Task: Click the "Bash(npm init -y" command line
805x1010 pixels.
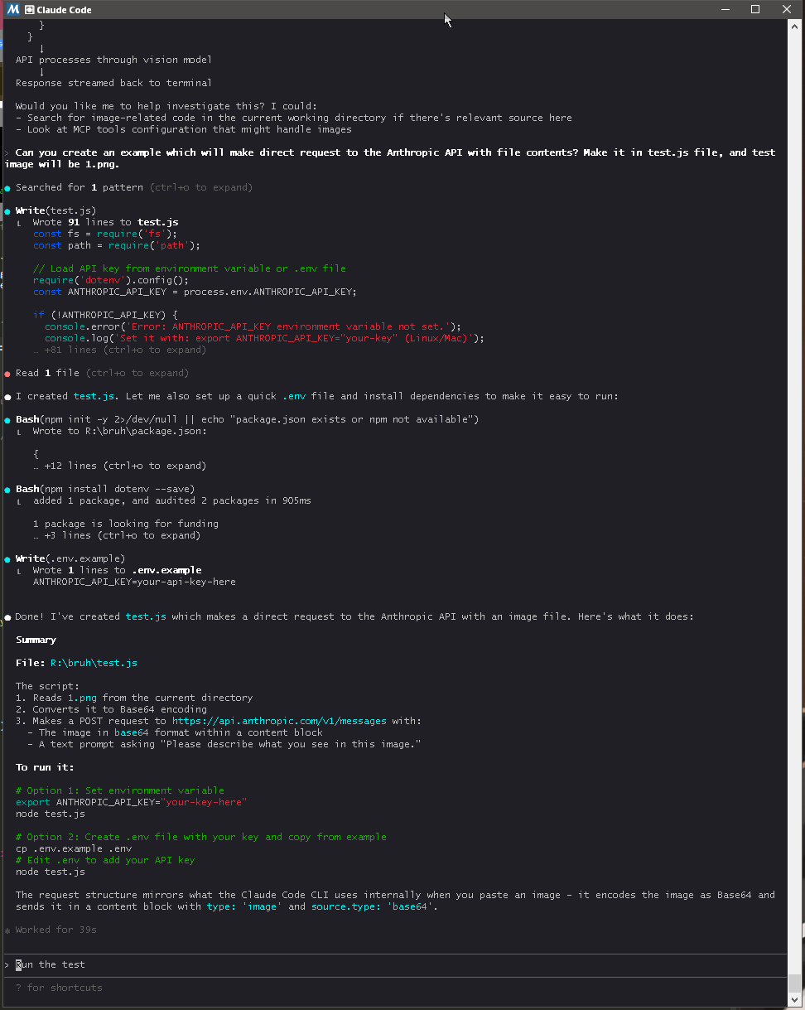Action: click(x=247, y=419)
